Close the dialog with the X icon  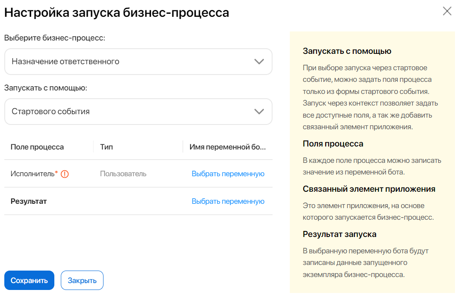click(x=447, y=11)
